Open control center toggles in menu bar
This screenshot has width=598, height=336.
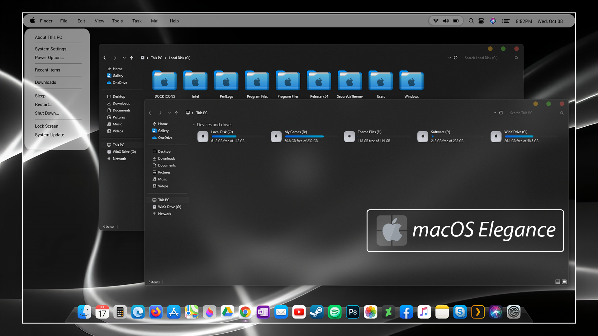click(x=481, y=21)
